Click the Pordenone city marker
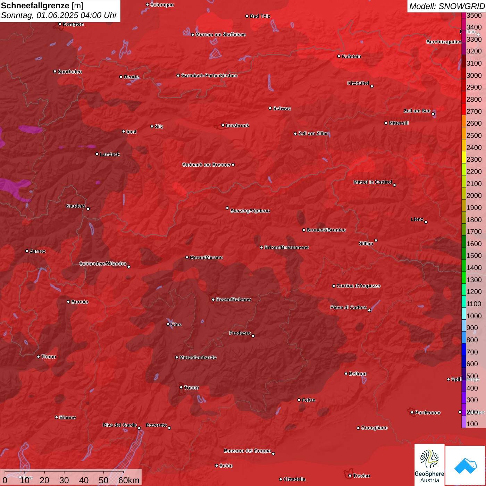Image resolution: width=486 pixels, height=486 pixels. coord(412,412)
